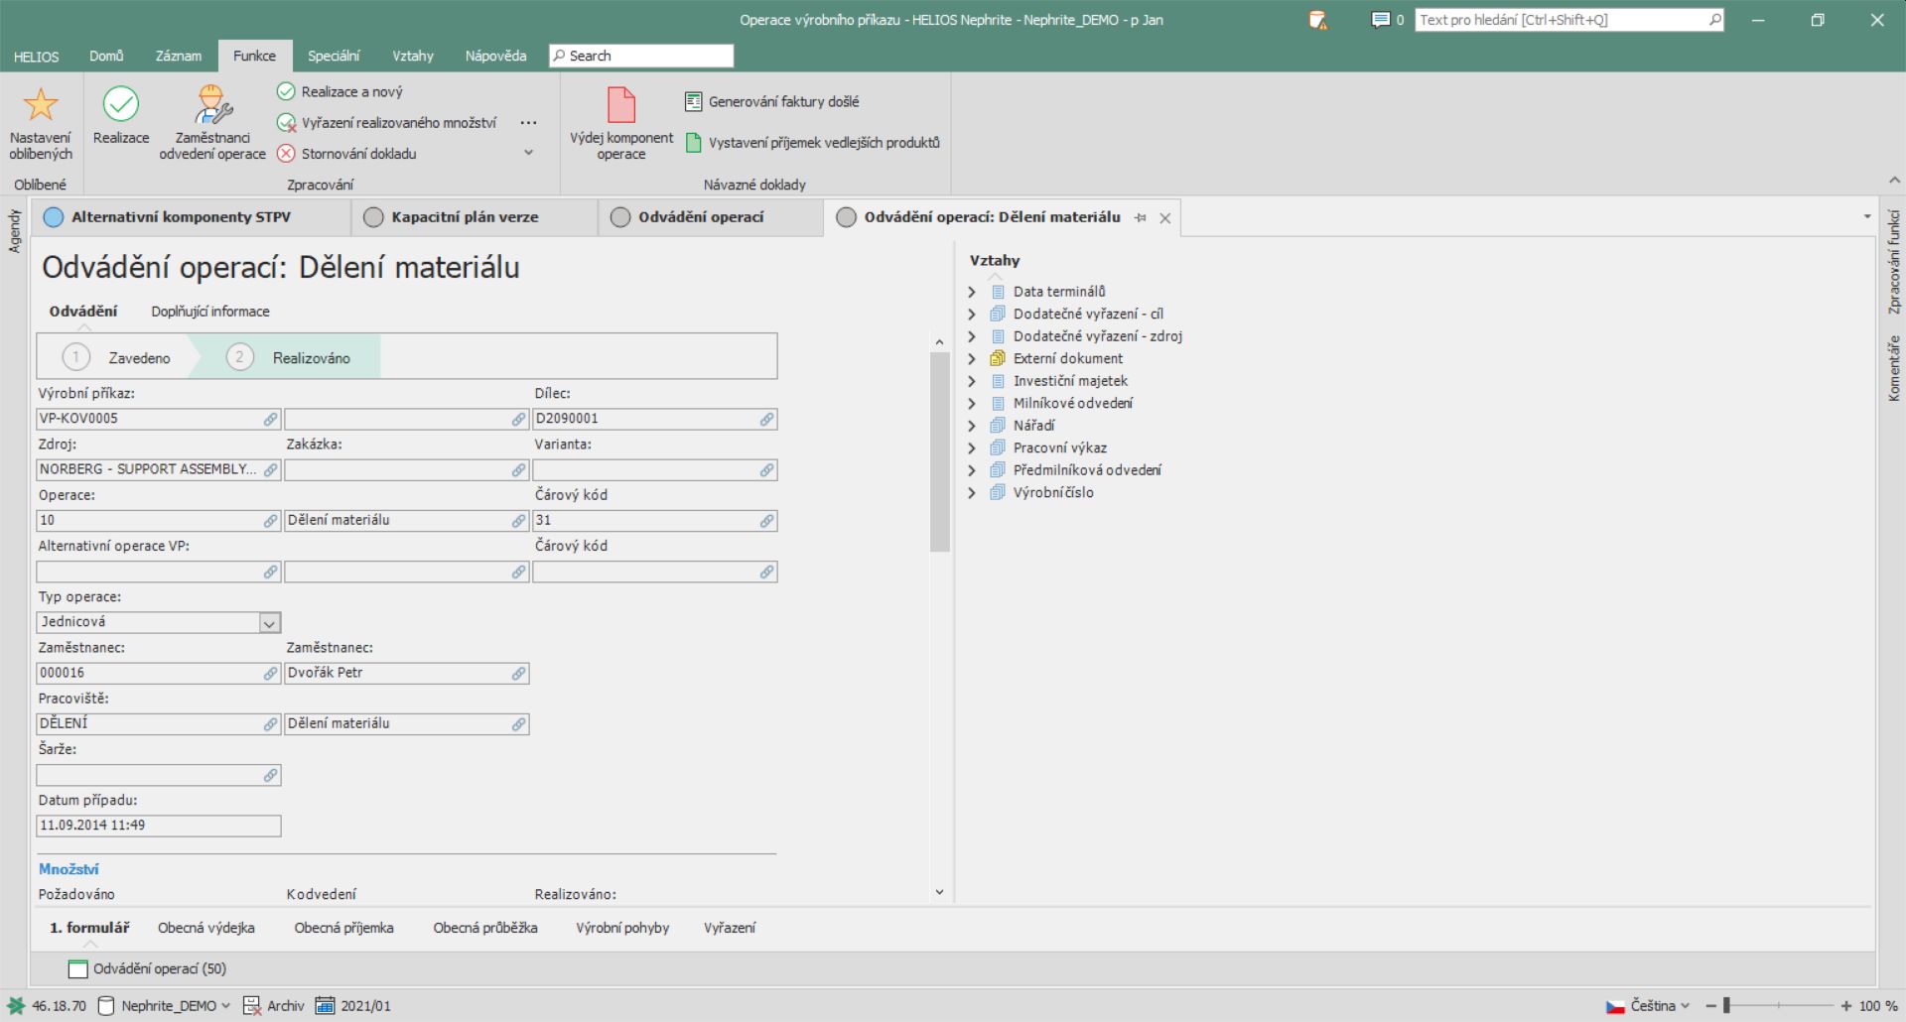Screen dimensions: 1906x1022
Task: Open the Speciální ribbon tab
Action: coord(334,56)
